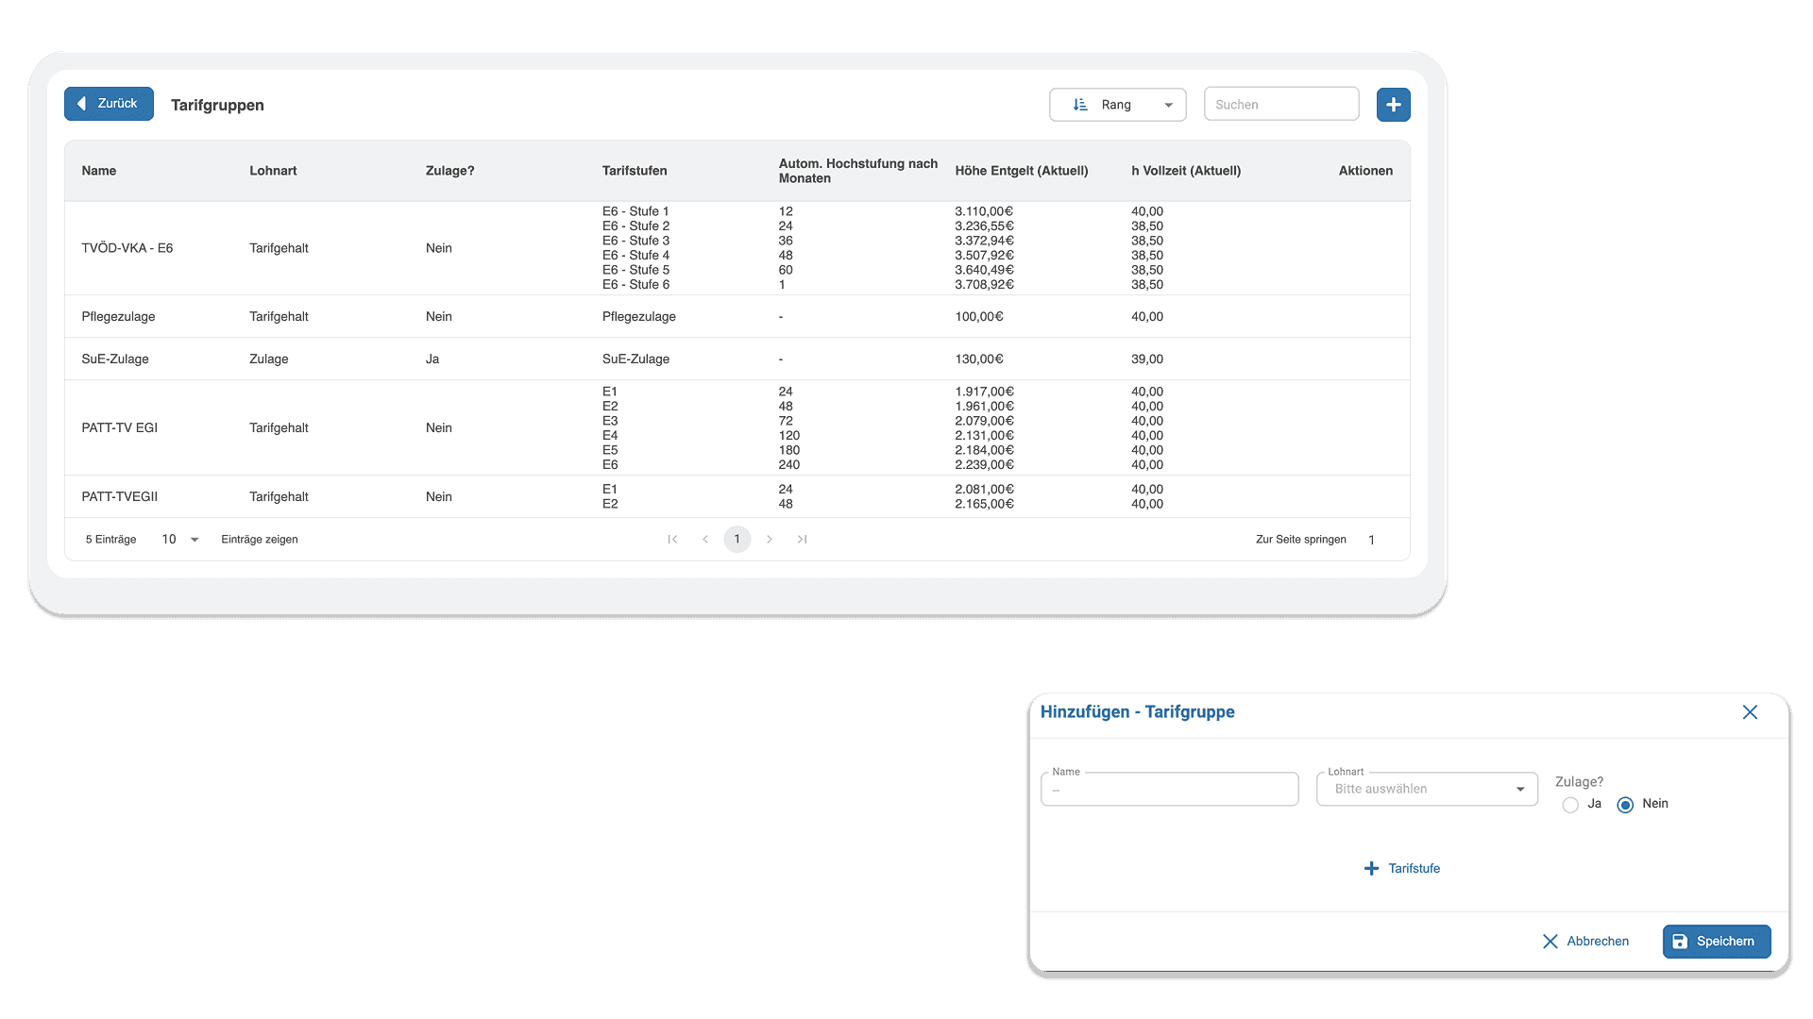Click E6 - Stufe 6 tariff entry
The image size is (1813, 1019).
coord(635,284)
